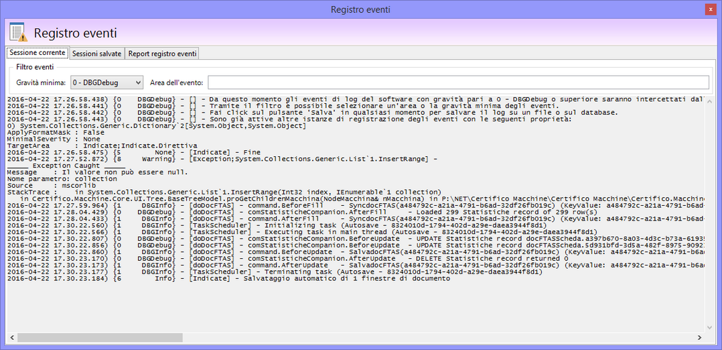Open the Sessioni salvate tab
Viewport: 722px width, 350px height.
(97, 54)
